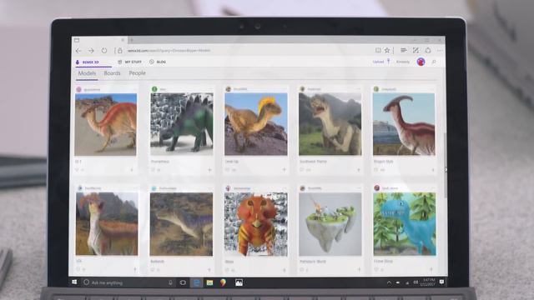
Task: Like the yellow-crested dinosaur model
Action: [x=228, y=169]
